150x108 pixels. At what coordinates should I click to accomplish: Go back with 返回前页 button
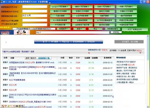63,29
